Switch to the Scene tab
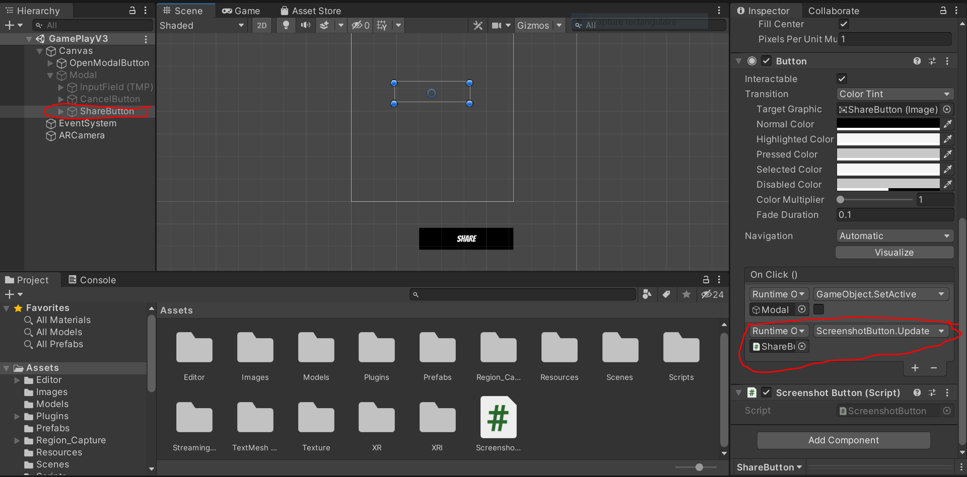The image size is (967, 477). point(183,11)
